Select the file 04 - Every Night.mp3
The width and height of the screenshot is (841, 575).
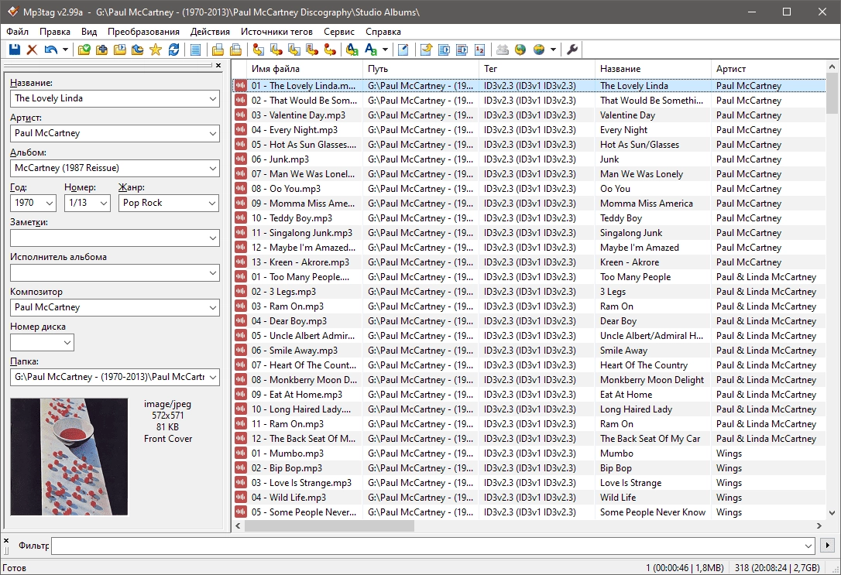click(x=530, y=130)
